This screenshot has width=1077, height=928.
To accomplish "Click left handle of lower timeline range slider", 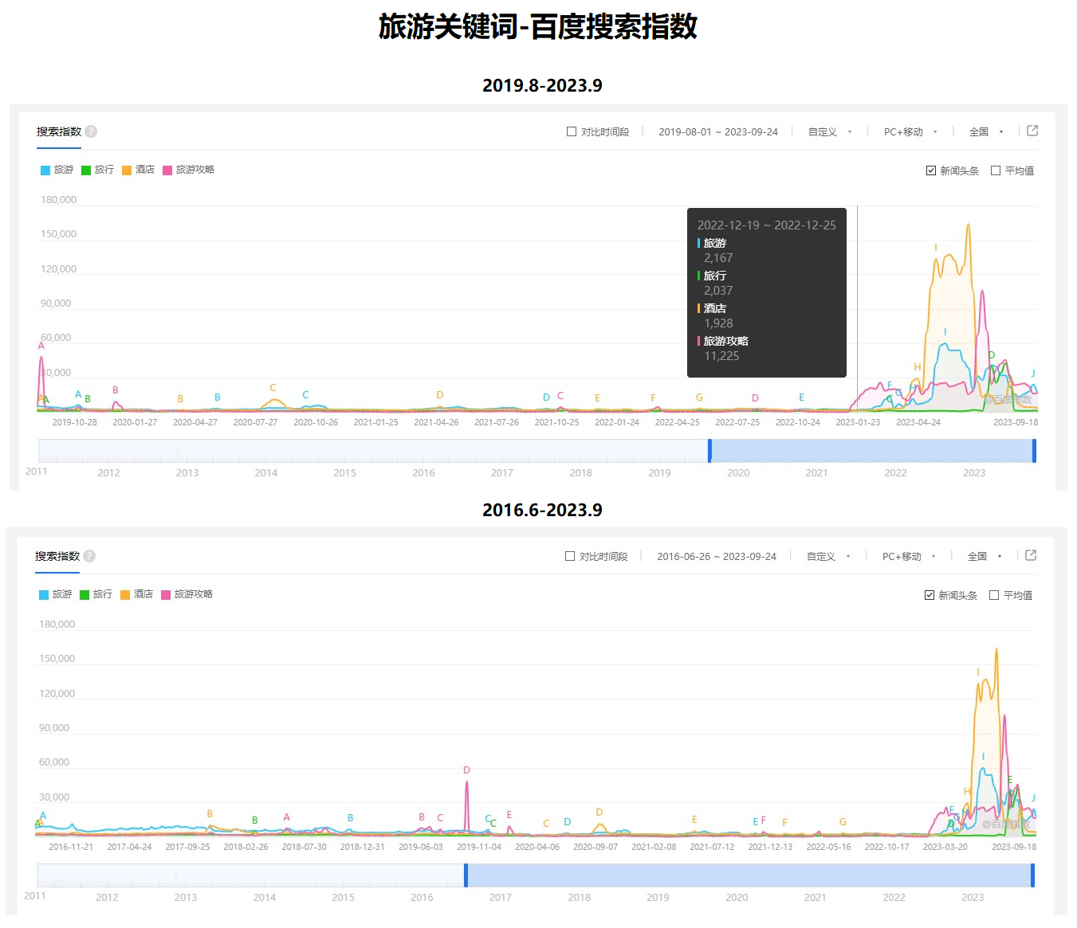I will (x=466, y=875).
